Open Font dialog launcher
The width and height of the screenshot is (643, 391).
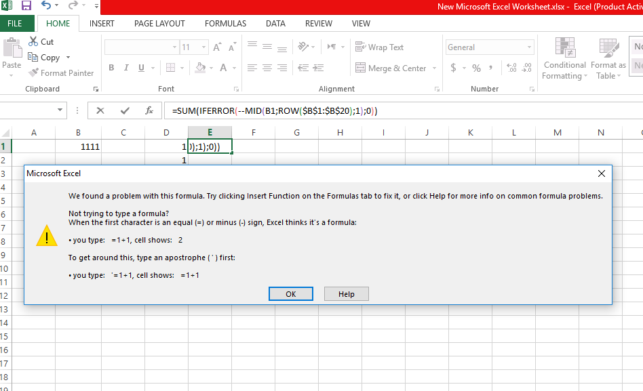pos(236,89)
